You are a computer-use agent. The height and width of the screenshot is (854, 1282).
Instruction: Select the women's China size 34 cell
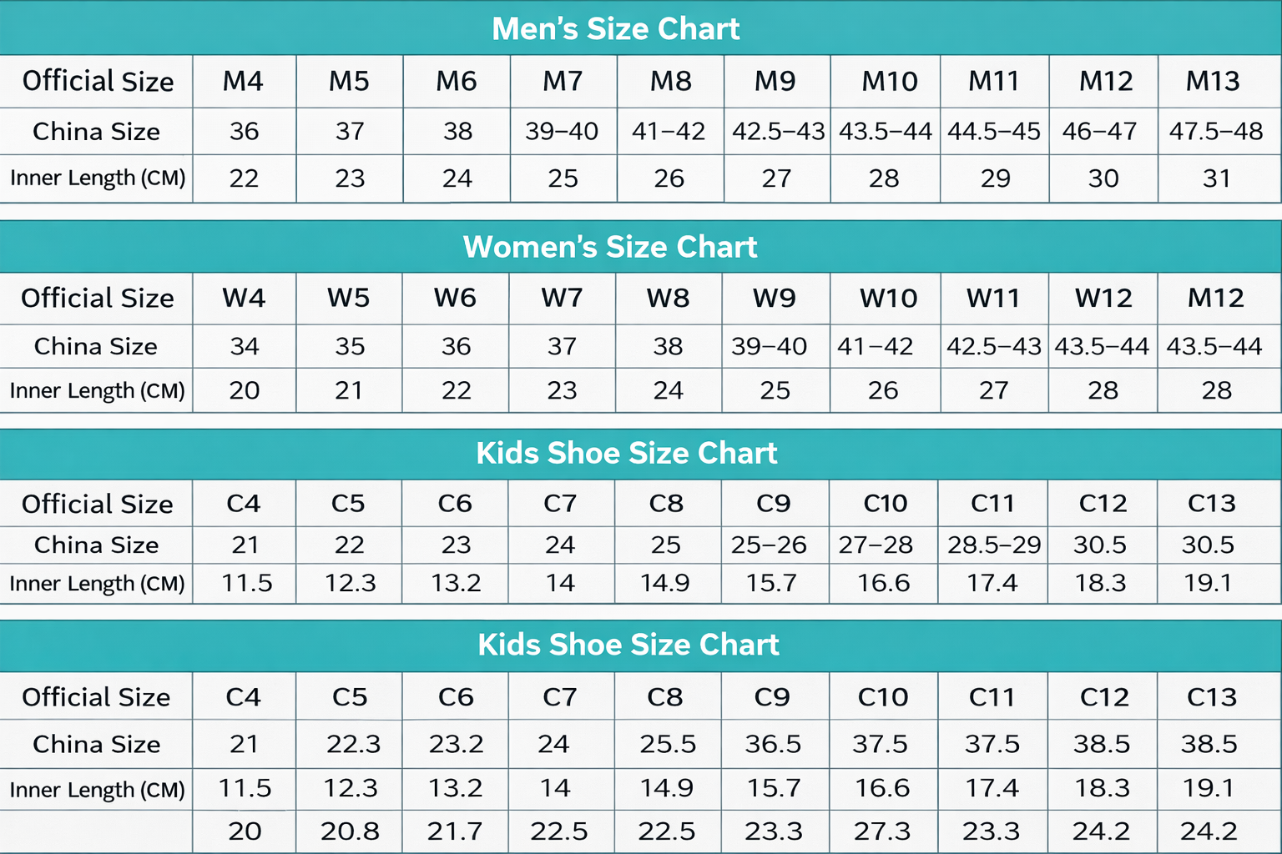click(245, 346)
